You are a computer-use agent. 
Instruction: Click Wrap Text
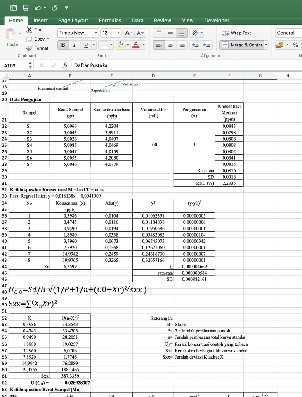click(x=236, y=33)
